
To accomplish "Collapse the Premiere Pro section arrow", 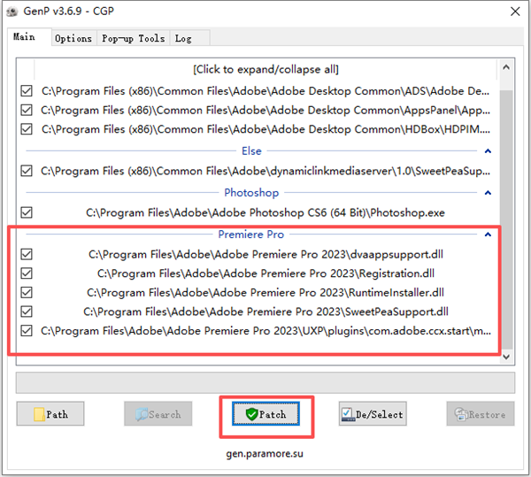I will pyautogui.click(x=487, y=235).
